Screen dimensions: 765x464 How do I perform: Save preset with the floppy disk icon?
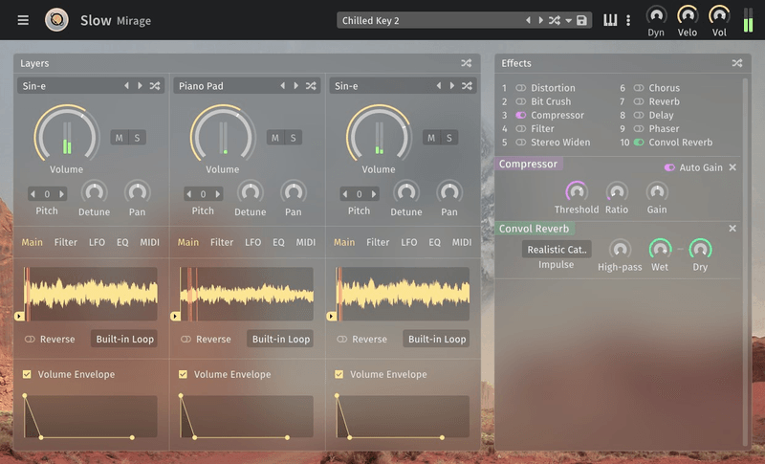[x=581, y=20]
